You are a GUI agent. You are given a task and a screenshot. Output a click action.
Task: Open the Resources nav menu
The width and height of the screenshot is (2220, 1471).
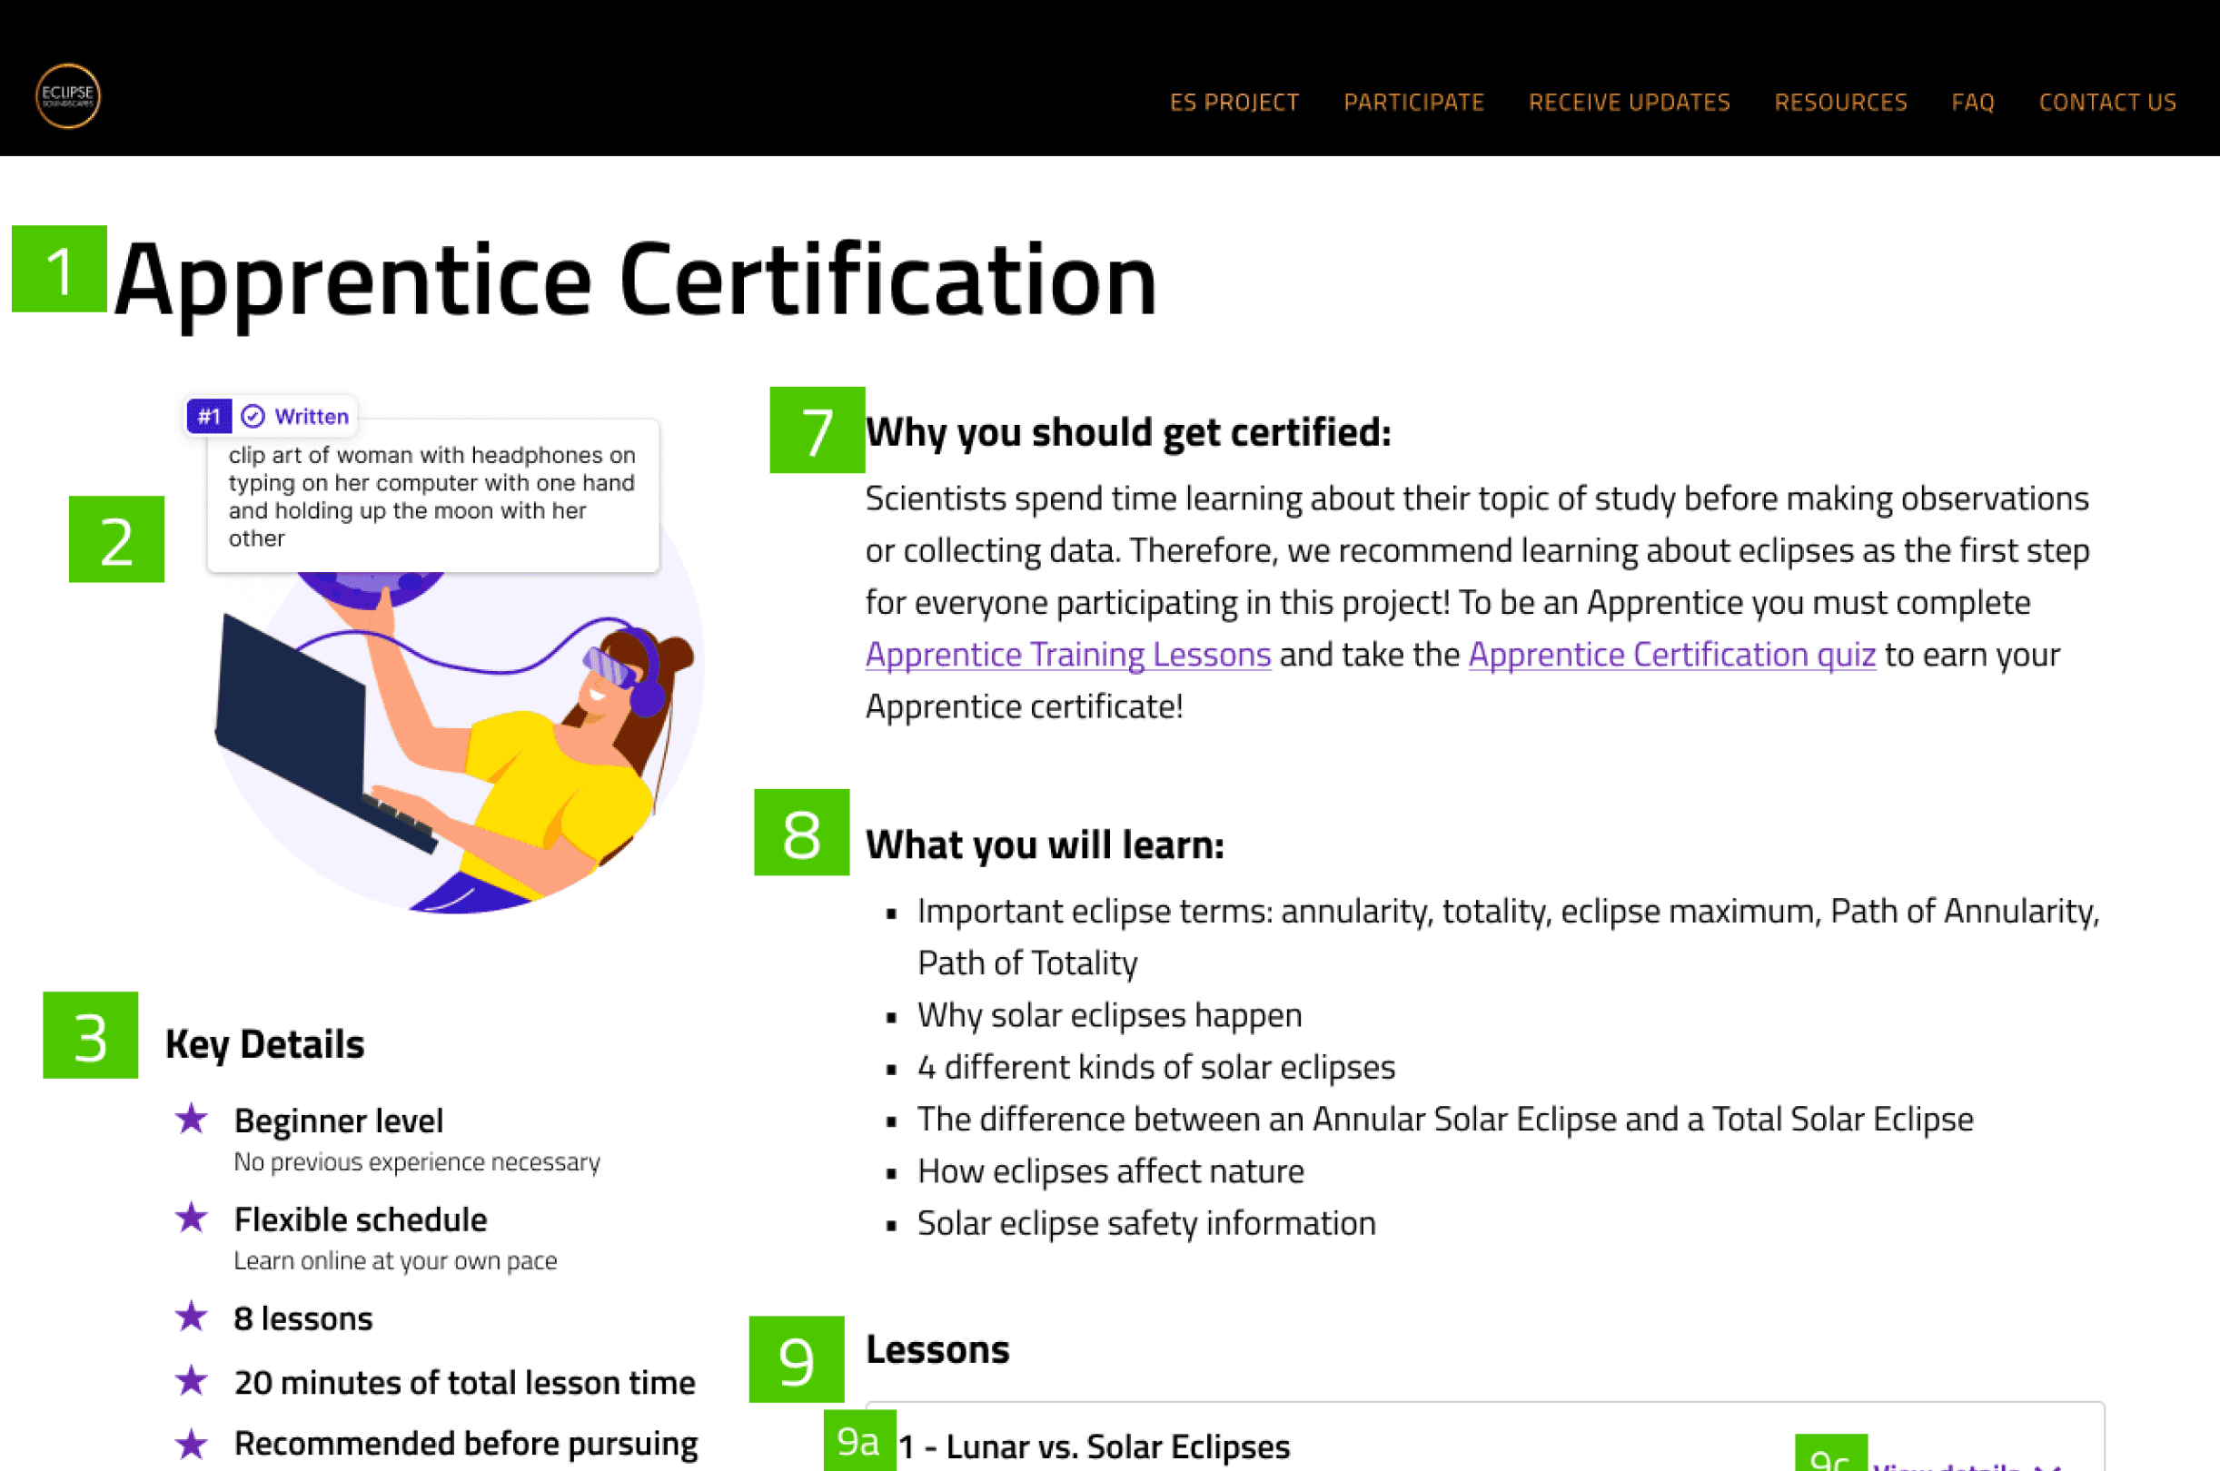(1840, 103)
